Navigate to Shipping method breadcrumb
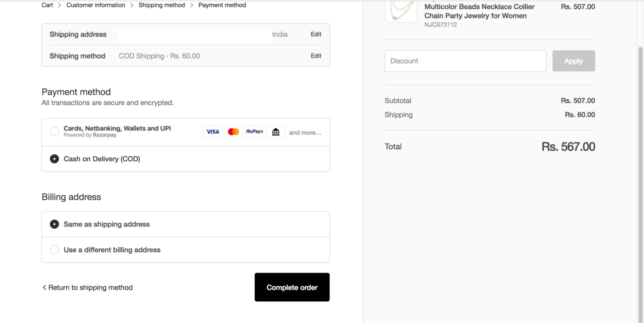 (161, 5)
